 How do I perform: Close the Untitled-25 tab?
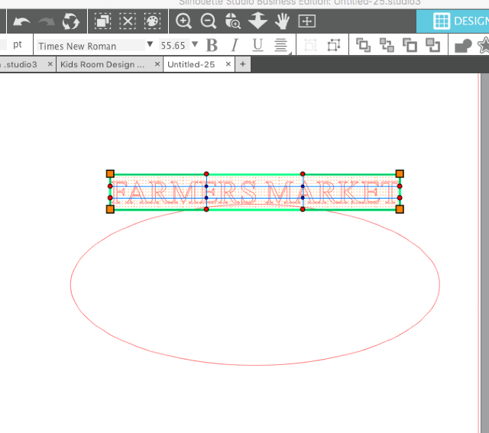(228, 64)
